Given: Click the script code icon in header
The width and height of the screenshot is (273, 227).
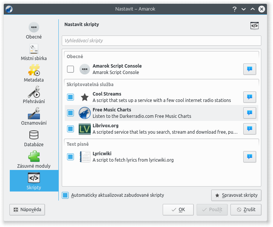Looking at the screenshot, I should (x=255, y=26).
